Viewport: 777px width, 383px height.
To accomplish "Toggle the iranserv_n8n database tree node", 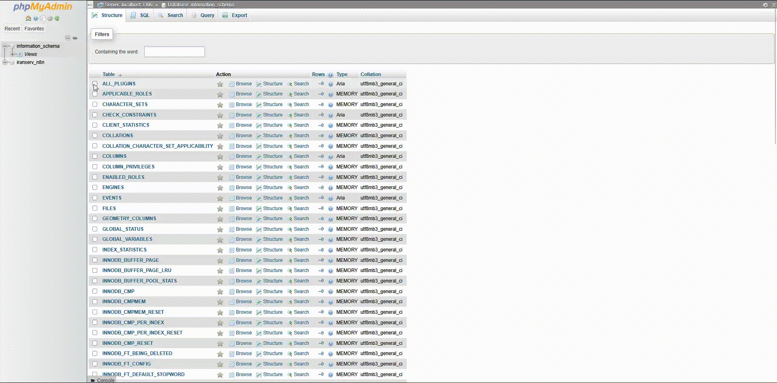I will point(5,62).
